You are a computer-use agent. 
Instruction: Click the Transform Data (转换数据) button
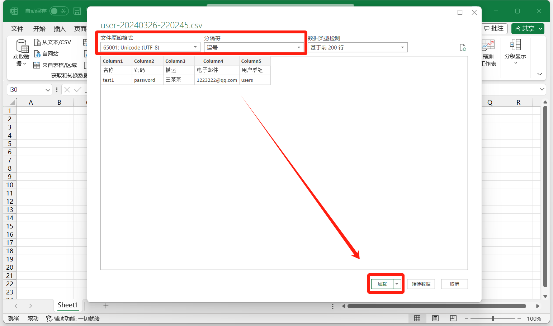click(x=421, y=284)
